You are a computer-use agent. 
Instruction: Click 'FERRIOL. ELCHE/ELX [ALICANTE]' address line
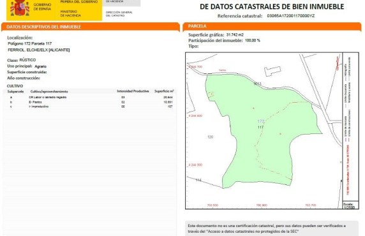point(39,50)
